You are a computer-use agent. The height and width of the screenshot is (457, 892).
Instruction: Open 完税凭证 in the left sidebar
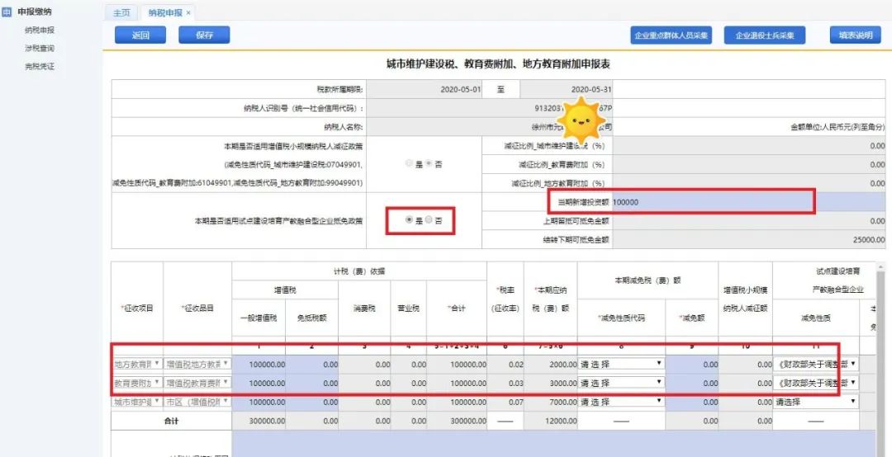click(x=40, y=66)
